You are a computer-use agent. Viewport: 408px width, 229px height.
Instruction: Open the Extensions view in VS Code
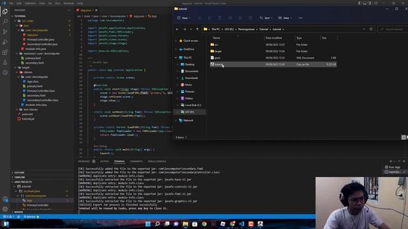(x=5, y=52)
